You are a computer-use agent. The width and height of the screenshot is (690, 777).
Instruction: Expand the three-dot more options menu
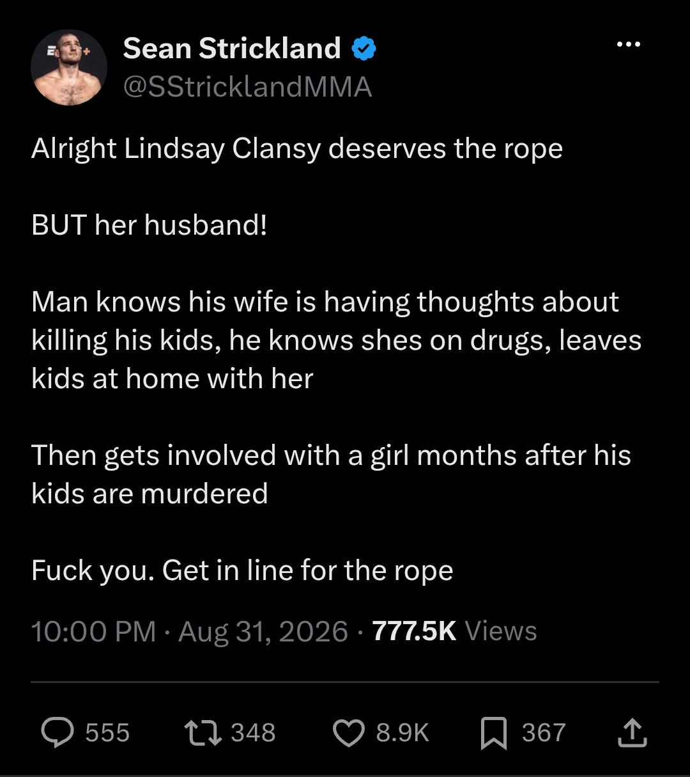click(x=629, y=45)
